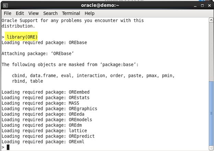Minimize the oracle@demo terminal window
The width and height of the screenshot is (214, 151).
[195, 6]
